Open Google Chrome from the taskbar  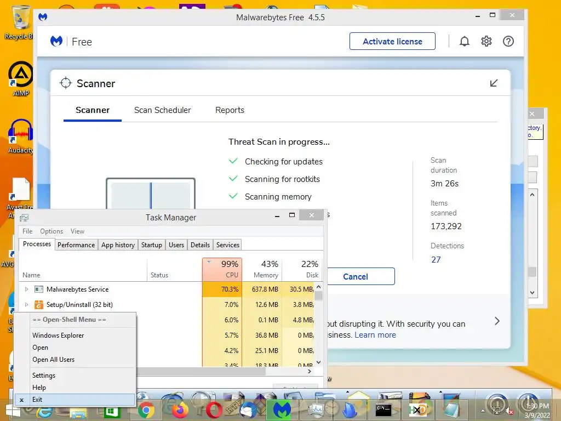pyautogui.click(x=146, y=411)
